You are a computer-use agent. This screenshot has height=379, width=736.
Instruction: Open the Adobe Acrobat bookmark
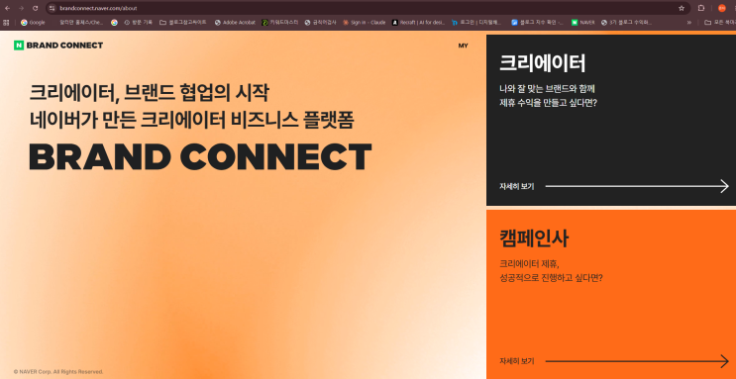point(235,22)
